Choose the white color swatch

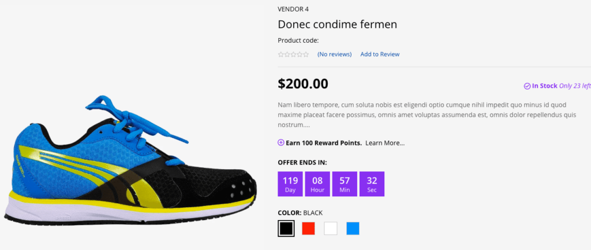point(331,229)
